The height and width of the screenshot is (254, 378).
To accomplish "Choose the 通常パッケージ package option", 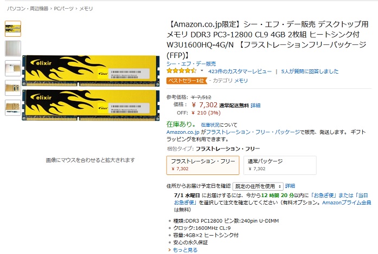I will click(x=280, y=165).
